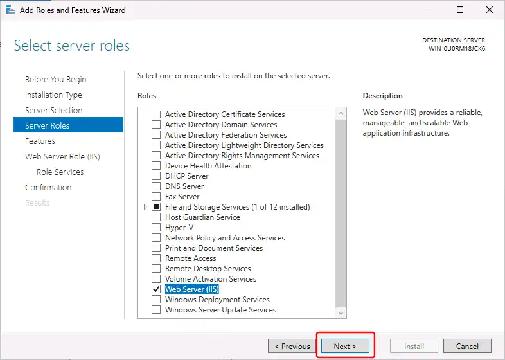Toggle File and Storage Services checkbox
The height and width of the screenshot is (360, 505).
click(x=155, y=207)
